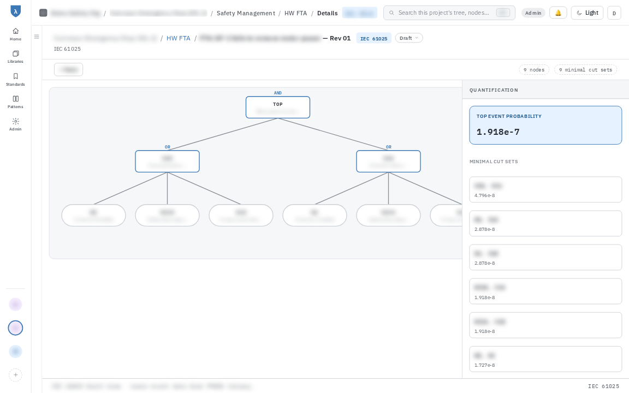Open Patterns in the sidebar

pos(15,102)
